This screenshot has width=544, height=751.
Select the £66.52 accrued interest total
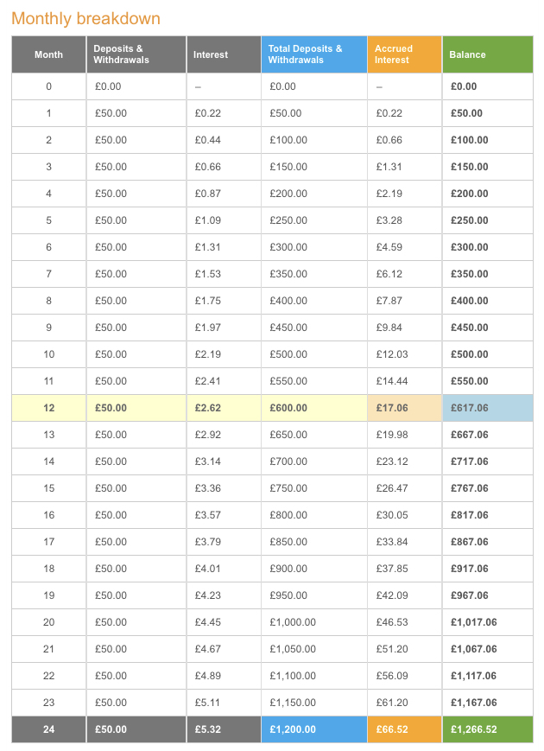405,729
